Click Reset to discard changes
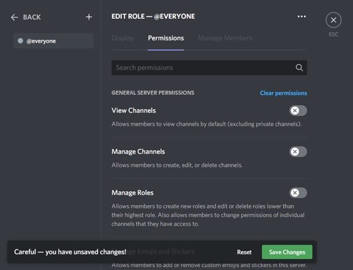Image resolution: width=353 pixels, height=270 pixels. [244, 252]
